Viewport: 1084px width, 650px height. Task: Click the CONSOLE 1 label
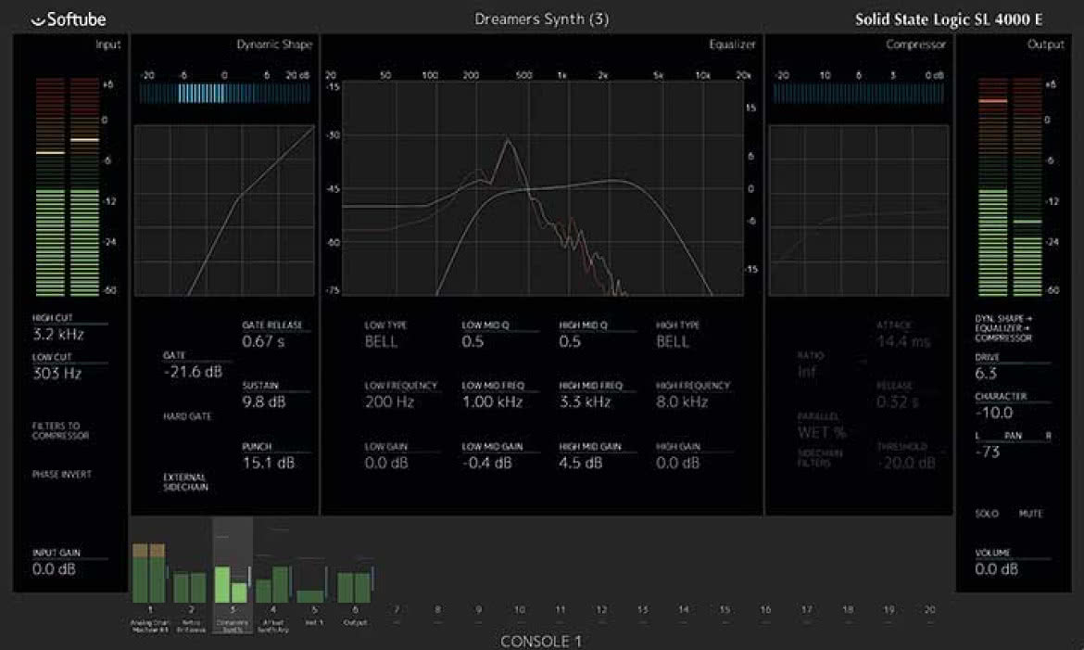(x=541, y=642)
